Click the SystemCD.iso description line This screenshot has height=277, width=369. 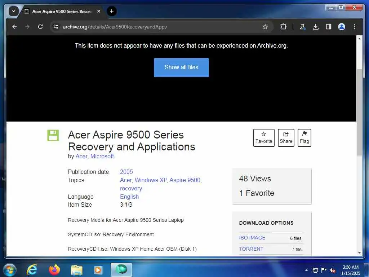click(111, 234)
